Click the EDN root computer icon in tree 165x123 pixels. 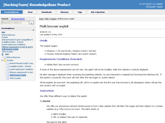click(3, 54)
